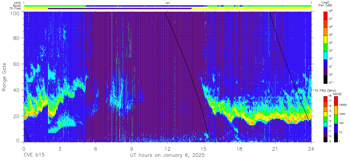The width and height of the screenshot is (350, 161).
Task: Click the 24 tick on UT hours axis
Action: point(311,149)
